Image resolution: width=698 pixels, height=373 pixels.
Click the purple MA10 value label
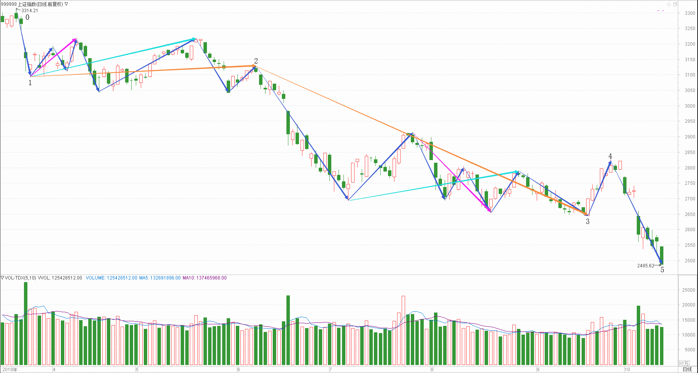point(205,278)
